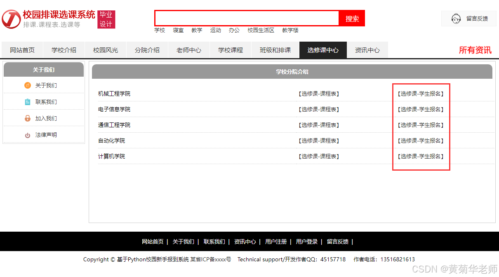Open 选修课-学生报名 for 计算机学院
Screen dimensions: 499x277
pyautogui.click(x=421, y=156)
